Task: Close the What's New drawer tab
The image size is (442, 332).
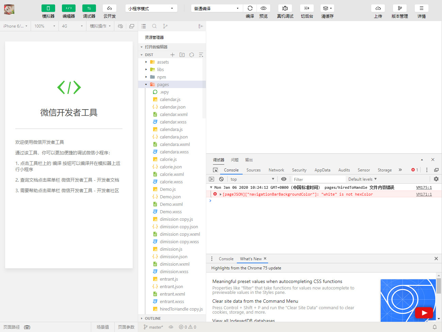Action: (265, 259)
